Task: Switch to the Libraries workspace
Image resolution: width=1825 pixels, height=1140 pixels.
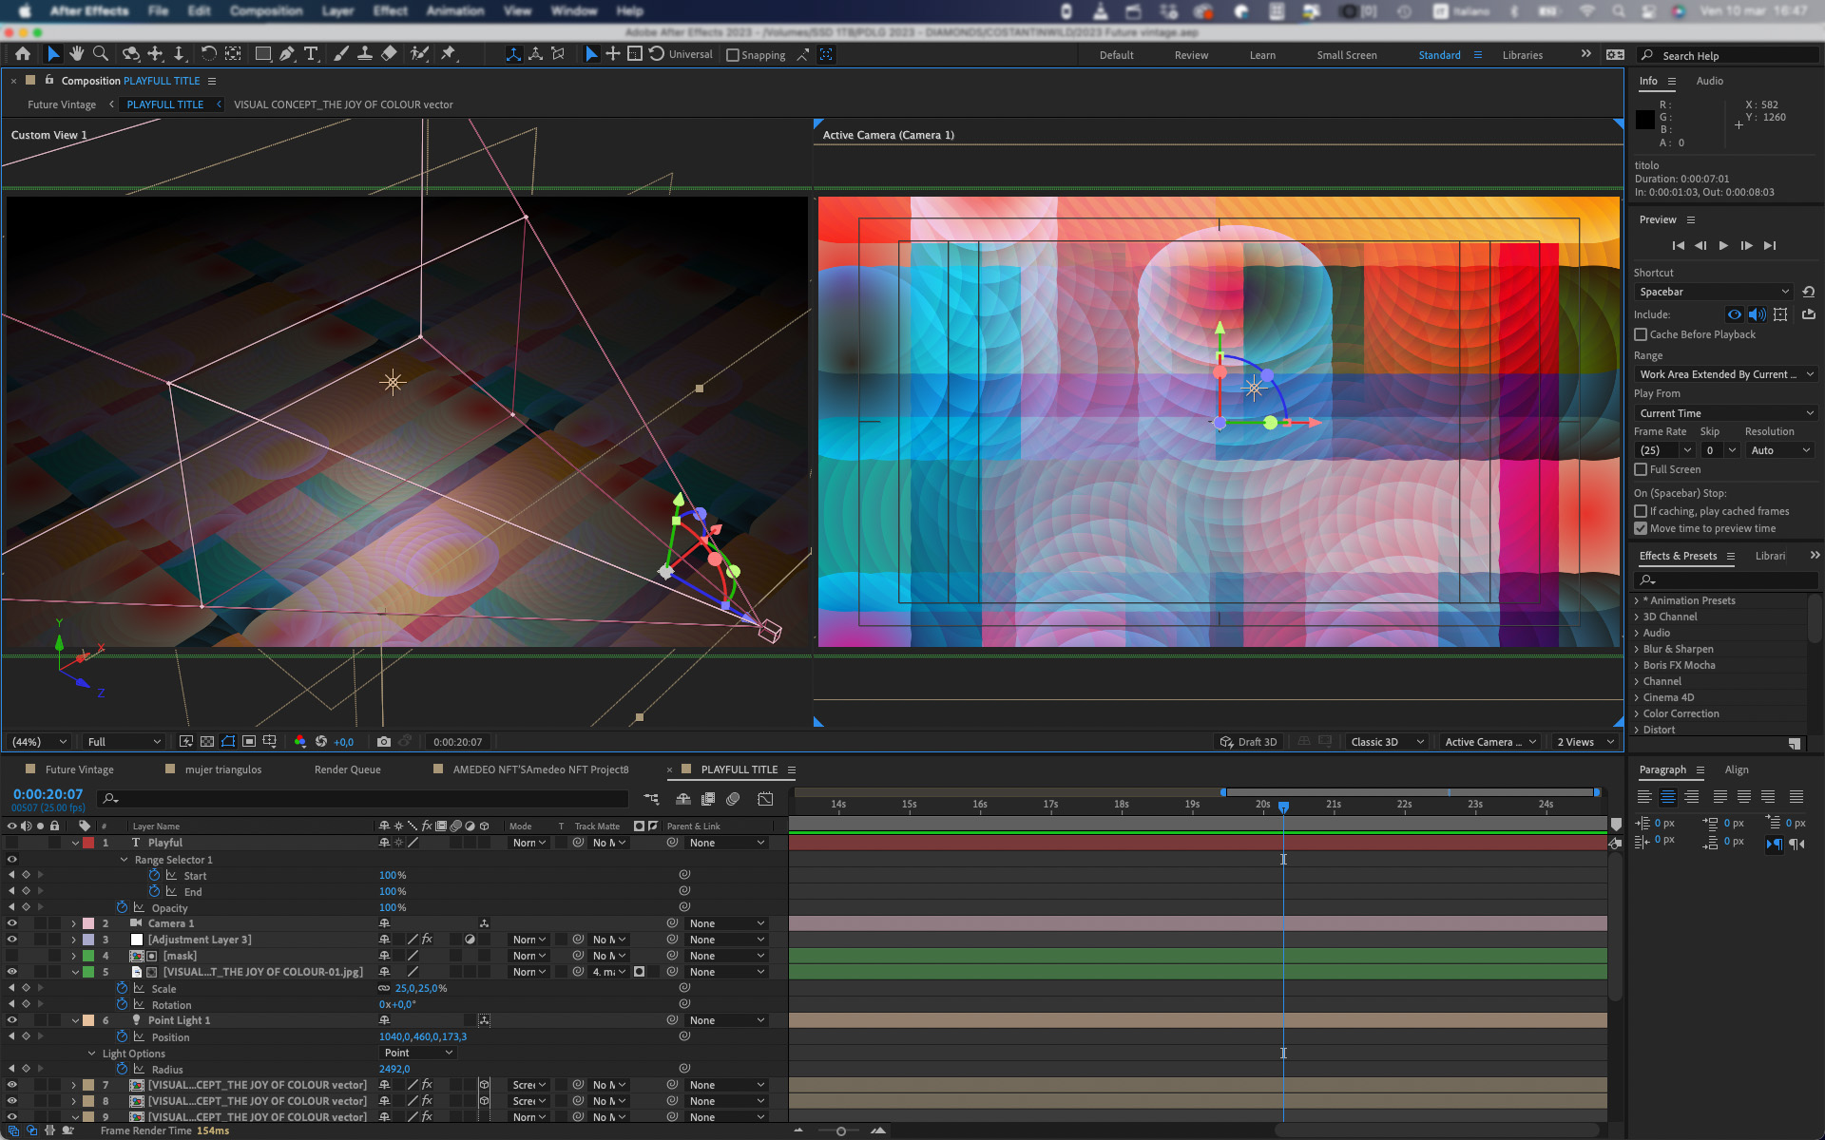Action: click(1522, 55)
